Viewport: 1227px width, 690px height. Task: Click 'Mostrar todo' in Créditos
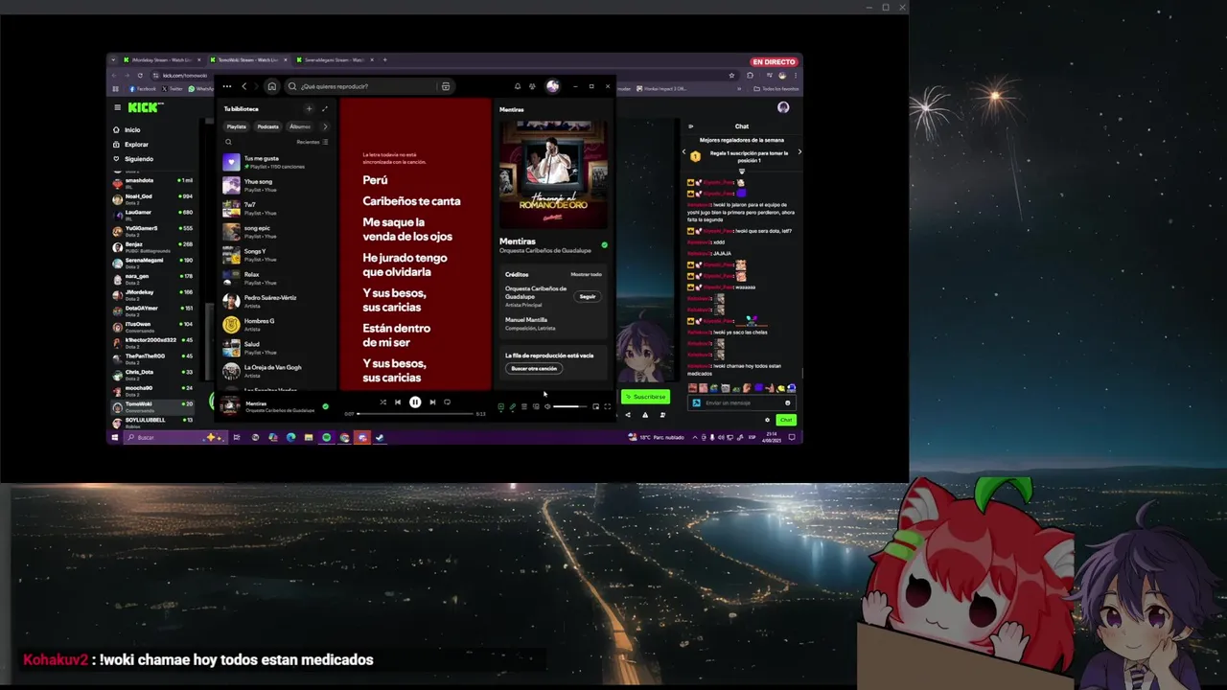click(x=586, y=274)
